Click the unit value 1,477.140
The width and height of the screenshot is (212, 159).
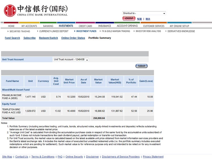[30, 97]
